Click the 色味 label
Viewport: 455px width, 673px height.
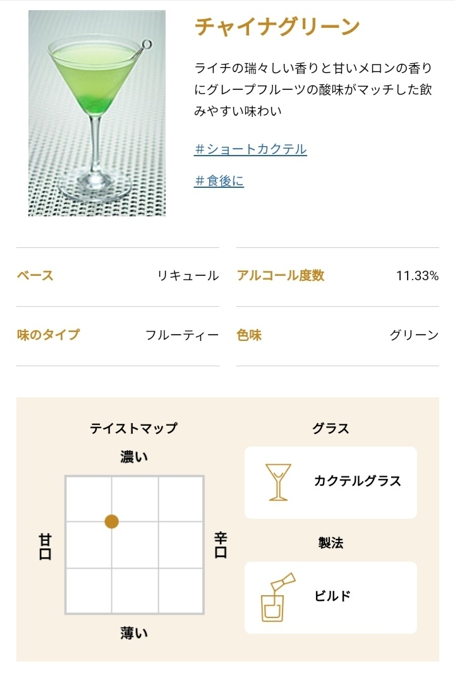pos(249,335)
